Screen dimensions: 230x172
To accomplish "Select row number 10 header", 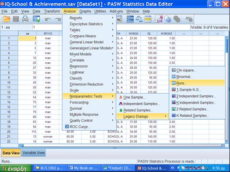I will point(9,83).
